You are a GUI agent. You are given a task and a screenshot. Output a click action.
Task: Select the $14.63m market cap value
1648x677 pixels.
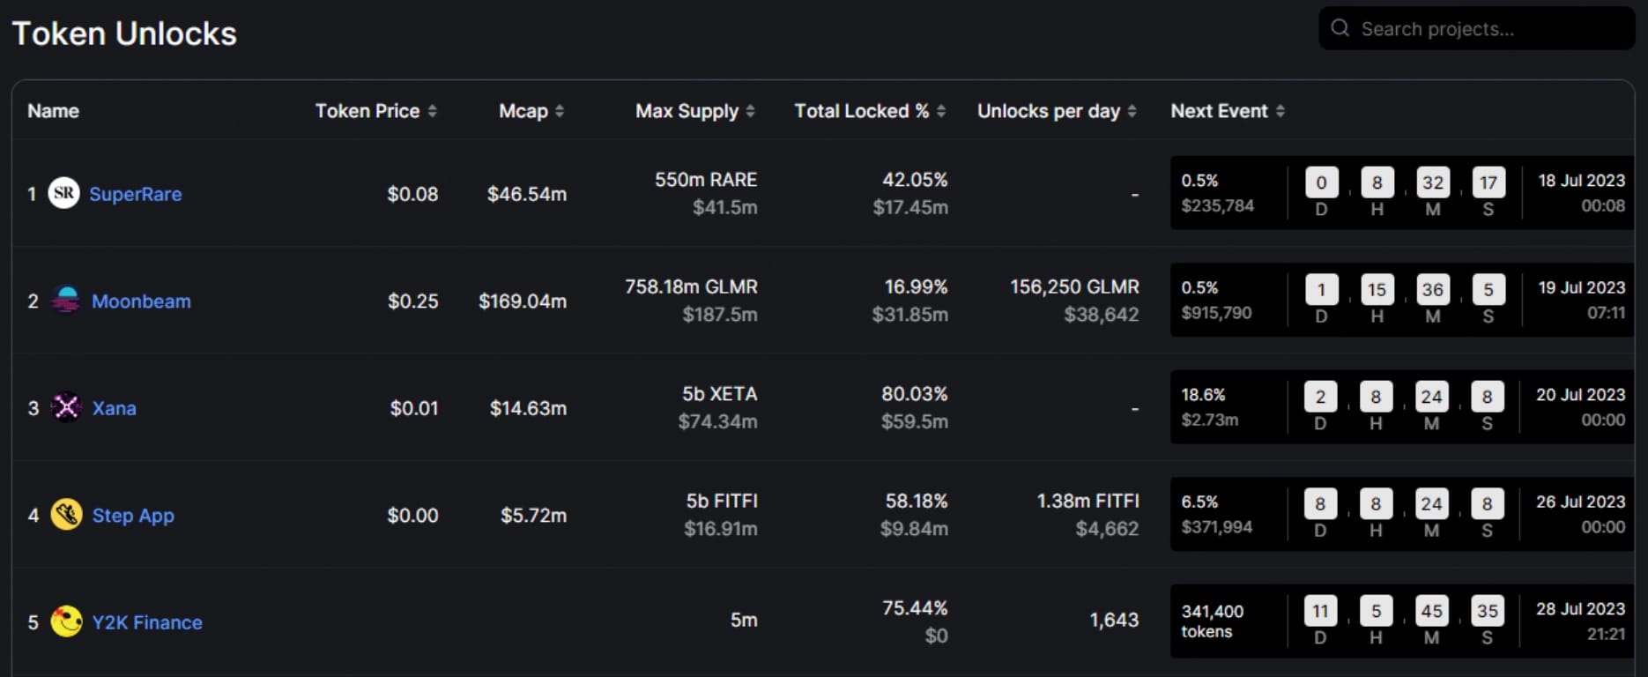tap(529, 408)
